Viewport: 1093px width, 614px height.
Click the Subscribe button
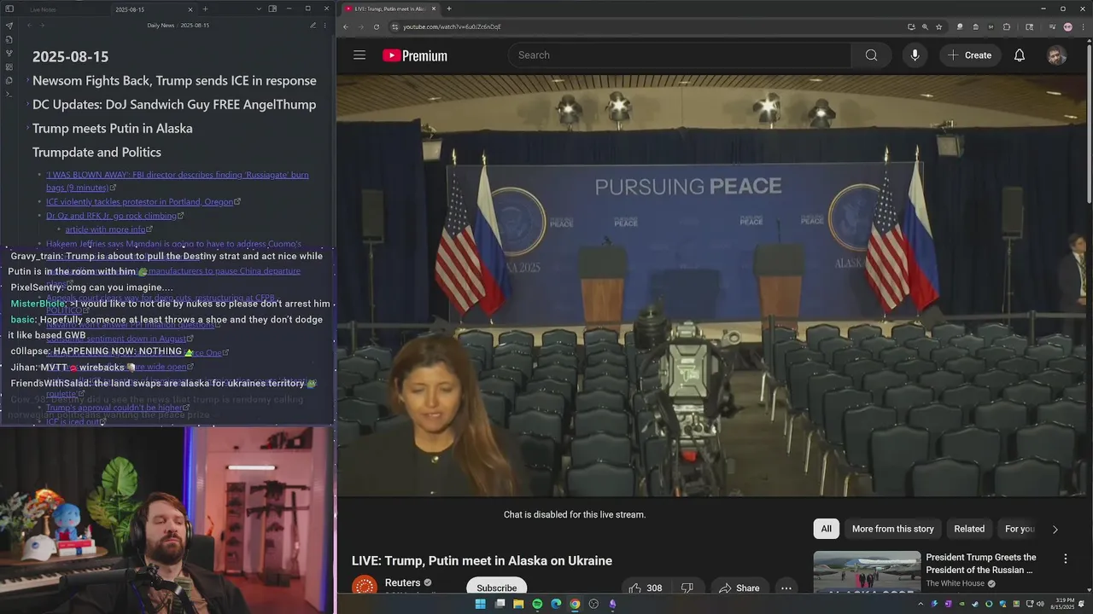[x=496, y=588]
